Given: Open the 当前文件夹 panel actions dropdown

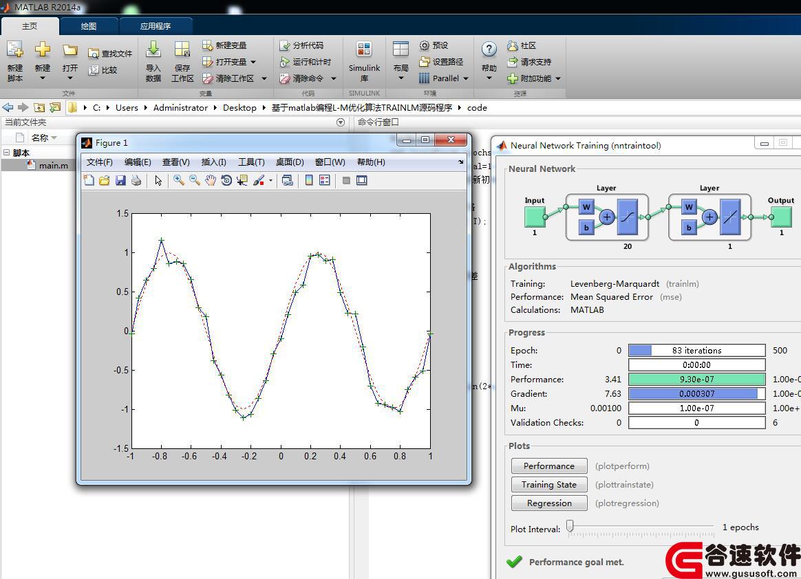Looking at the screenshot, I should pyautogui.click(x=341, y=122).
